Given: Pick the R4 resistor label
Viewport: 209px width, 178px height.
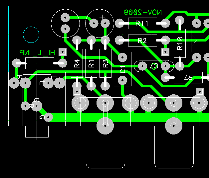Looking at the screenshot, I should (77, 63).
